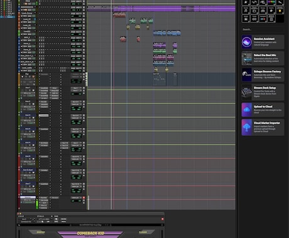Viewport: 289px width, 238px height.
Task: Click the Select the Best Mic thumbnail
Action: [x=247, y=58]
